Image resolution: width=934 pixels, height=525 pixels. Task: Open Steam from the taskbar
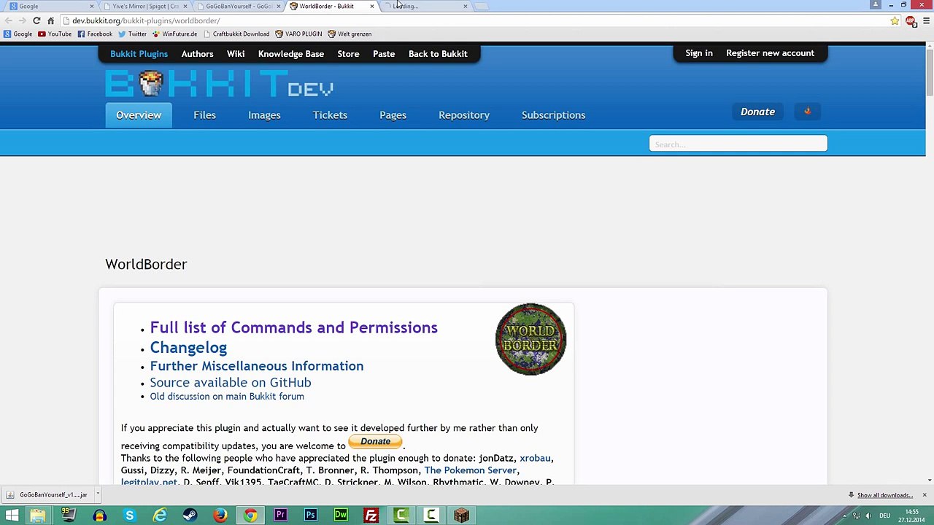[190, 516]
